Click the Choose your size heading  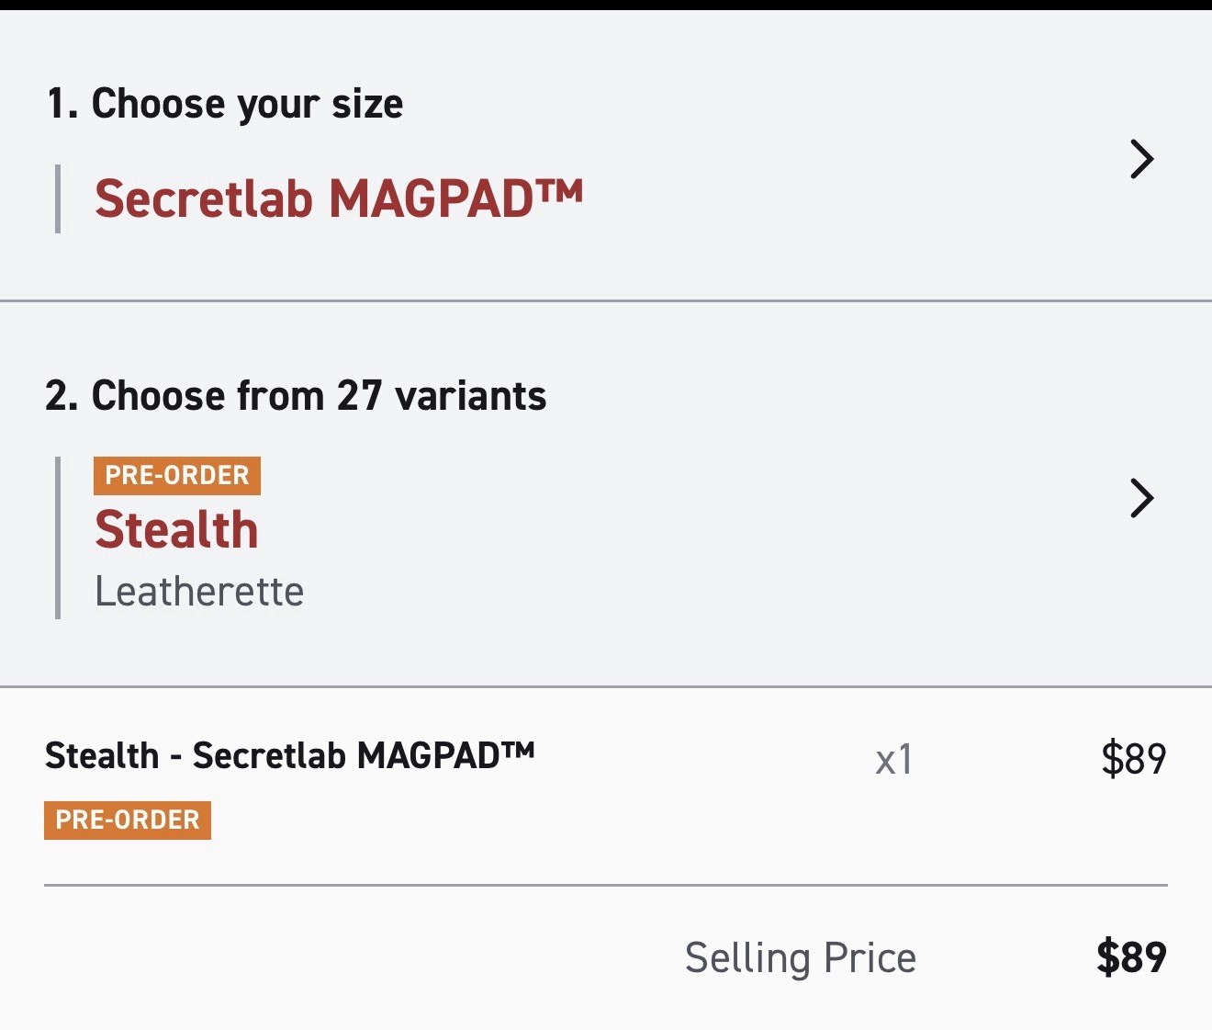pyautogui.click(x=225, y=103)
